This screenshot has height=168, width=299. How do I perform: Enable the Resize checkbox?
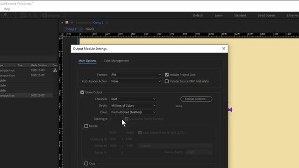click(x=86, y=126)
